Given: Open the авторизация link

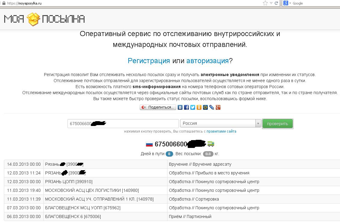Looking at the screenshot, I should [x=207, y=61].
